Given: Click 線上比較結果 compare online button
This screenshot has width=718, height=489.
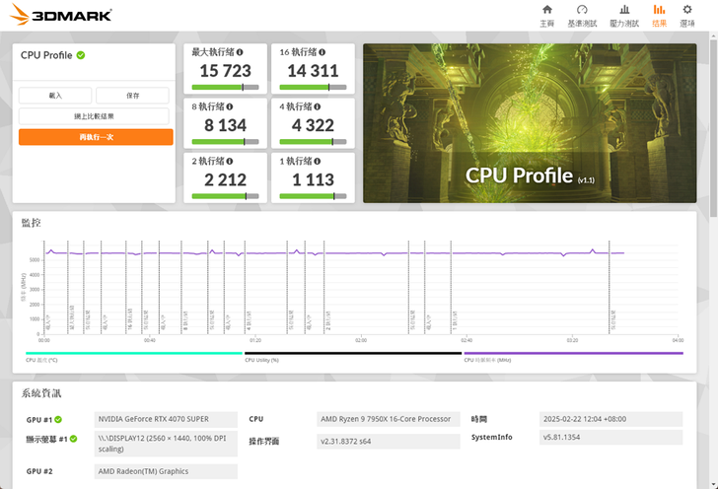Looking at the screenshot, I should point(96,116).
